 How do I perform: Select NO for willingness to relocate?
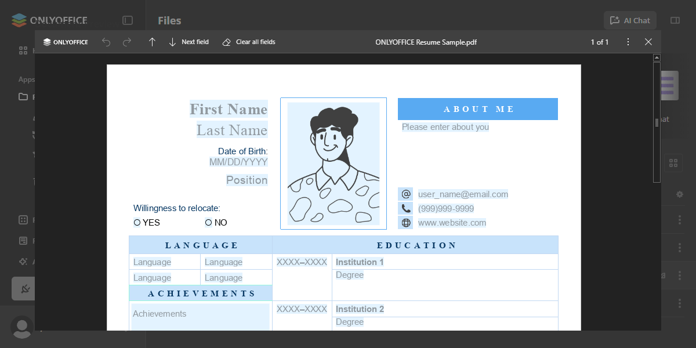pyautogui.click(x=208, y=222)
